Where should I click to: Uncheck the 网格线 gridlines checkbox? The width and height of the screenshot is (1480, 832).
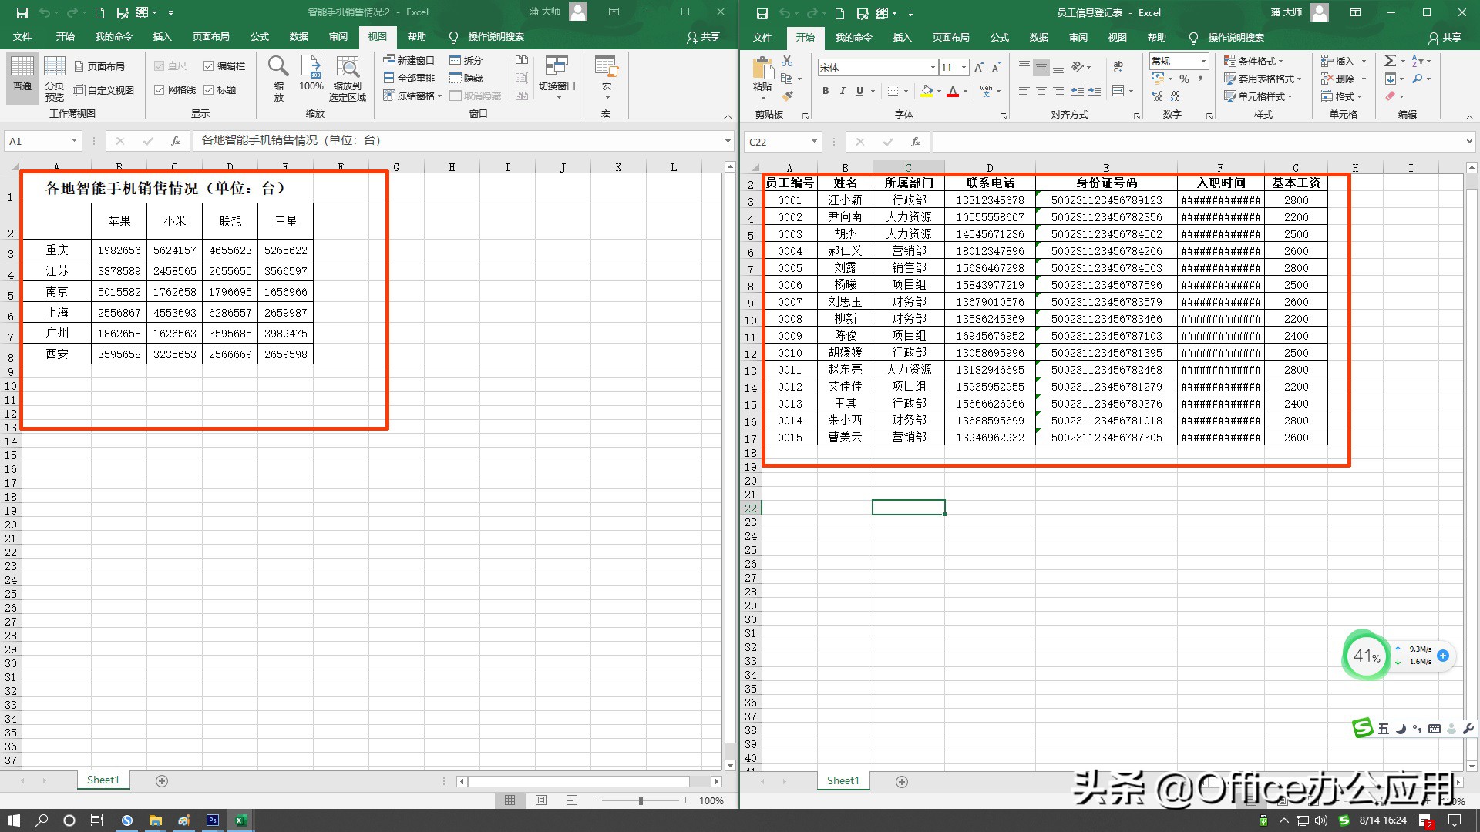tap(159, 89)
